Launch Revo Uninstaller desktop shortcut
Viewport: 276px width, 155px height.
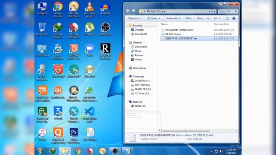(x=58, y=52)
